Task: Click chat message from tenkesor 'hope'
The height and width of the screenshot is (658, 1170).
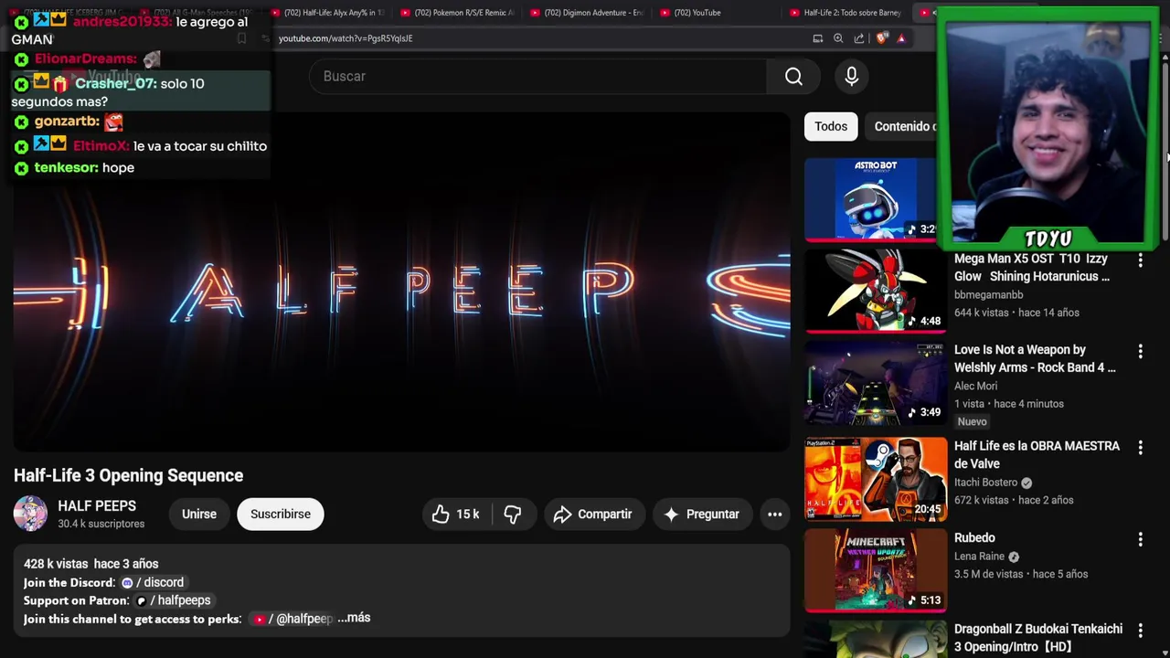Action: (119, 168)
